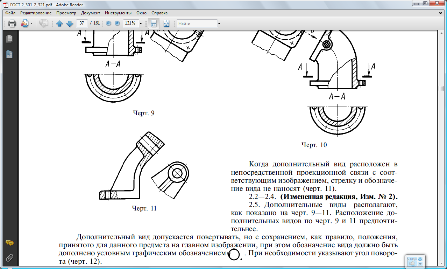The image size is (447, 269).
Task: Open the zoom level dropdown arrow
Action: (141, 24)
